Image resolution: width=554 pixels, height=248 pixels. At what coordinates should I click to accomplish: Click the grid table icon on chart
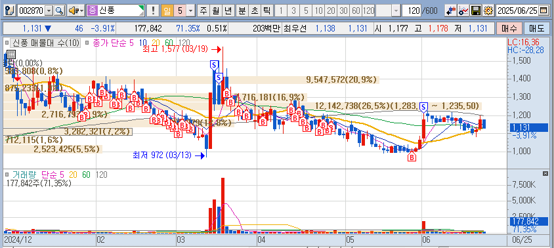[x=11, y=54]
